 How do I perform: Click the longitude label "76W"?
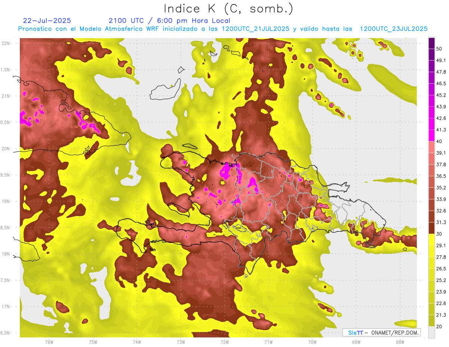point(49,342)
